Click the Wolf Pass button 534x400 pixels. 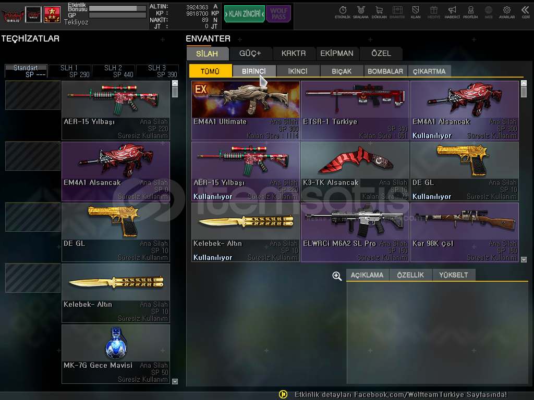(278, 14)
